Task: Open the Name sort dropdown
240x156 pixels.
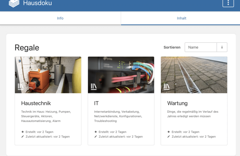Action: coord(201,47)
